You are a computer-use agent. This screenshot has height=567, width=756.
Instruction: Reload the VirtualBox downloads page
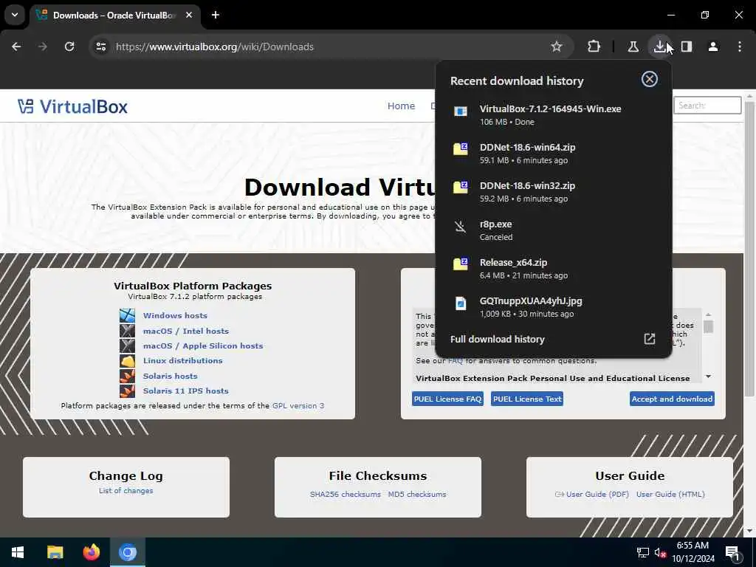point(69,47)
